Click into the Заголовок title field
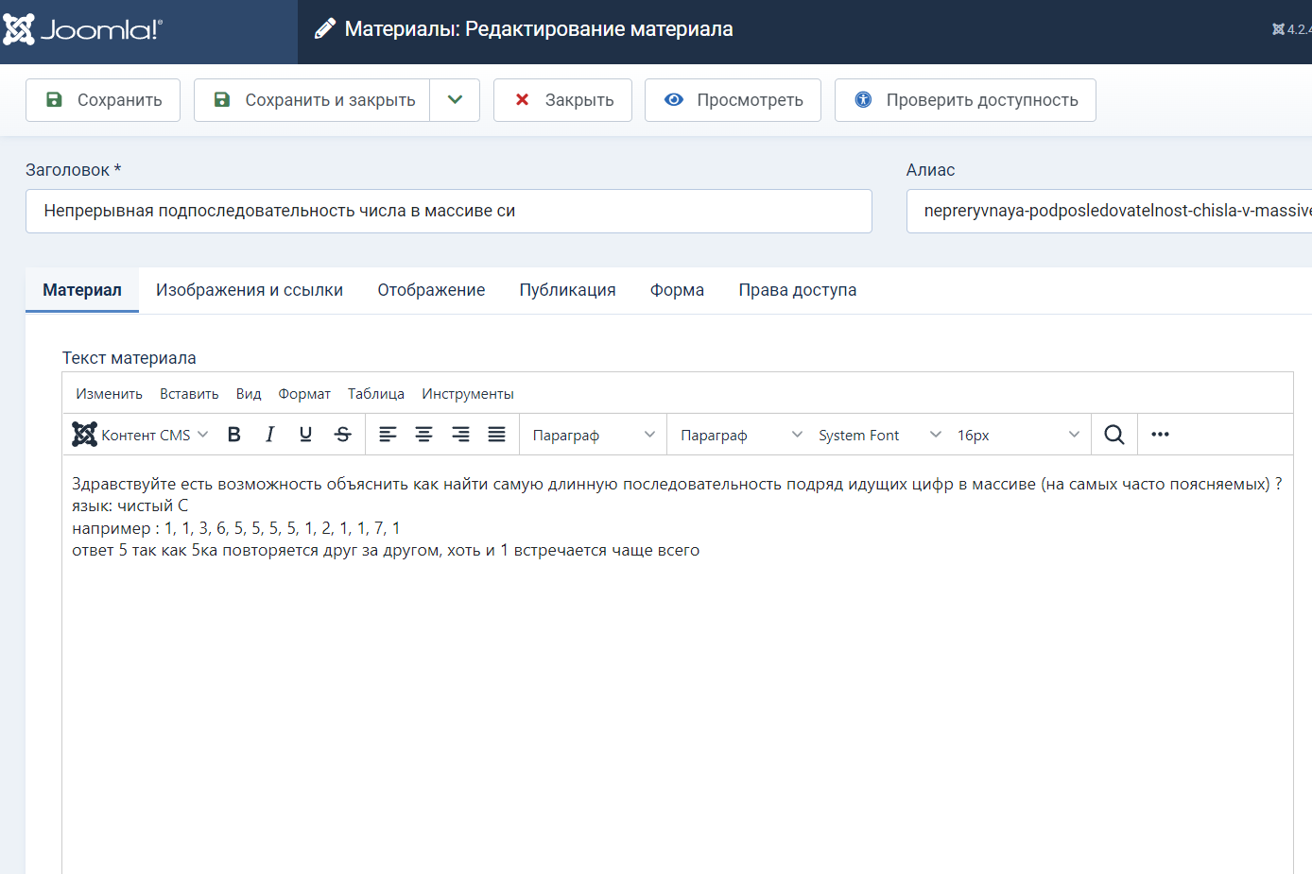Screen dimensions: 1312x874 (x=448, y=211)
